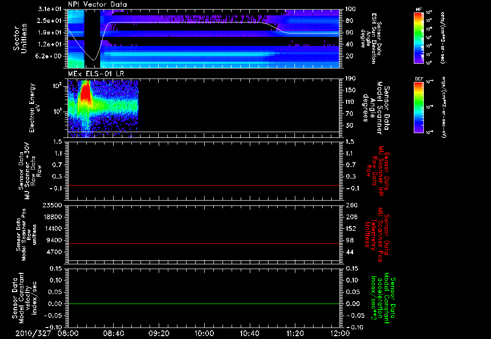This screenshot has width=491, height=339.
Task: Click the 23500 scanner position tick label
Action: [x=52, y=205]
